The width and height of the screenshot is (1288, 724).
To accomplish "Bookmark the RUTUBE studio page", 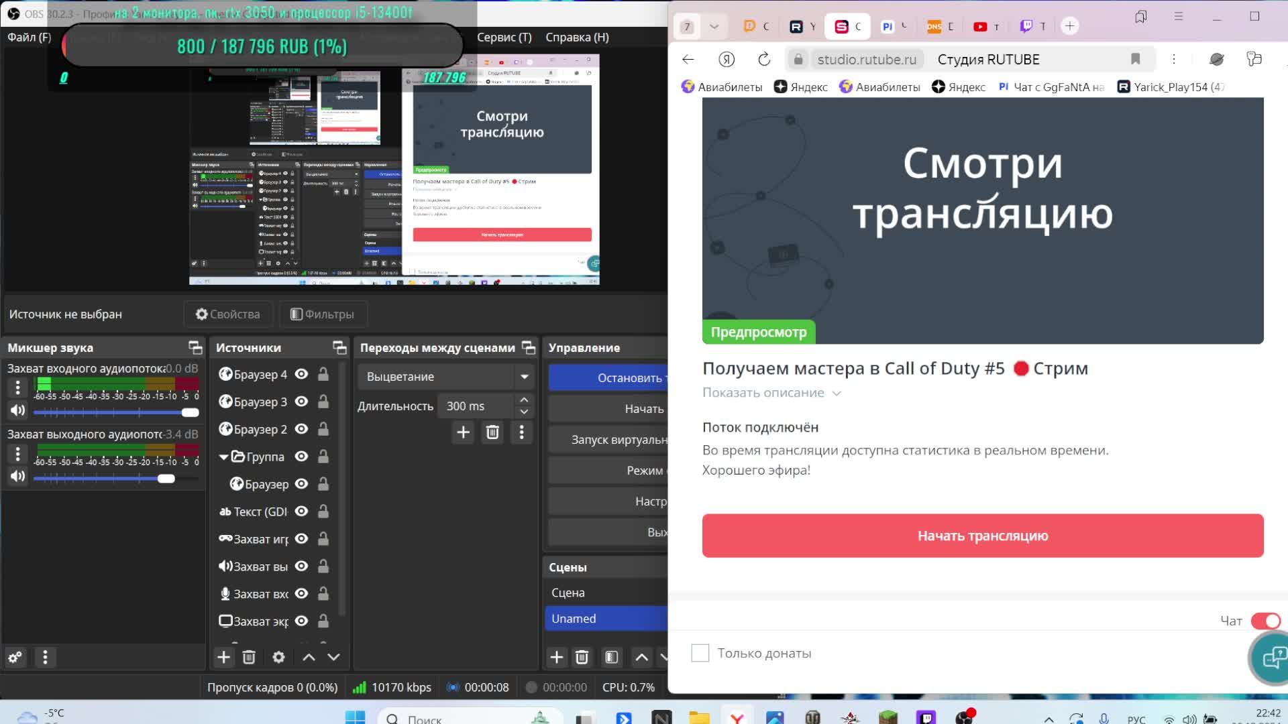I will [1136, 59].
